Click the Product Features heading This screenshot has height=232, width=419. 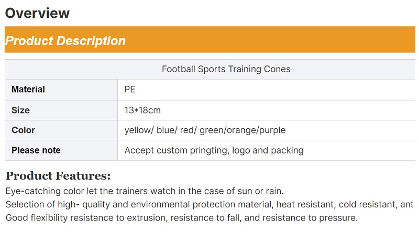tap(58, 175)
